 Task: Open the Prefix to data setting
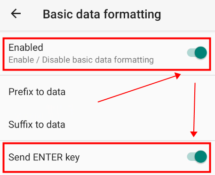pos(107,92)
